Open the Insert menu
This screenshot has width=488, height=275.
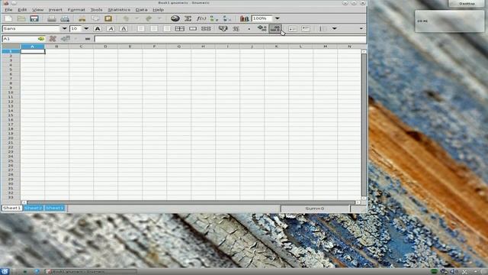(56, 10)
